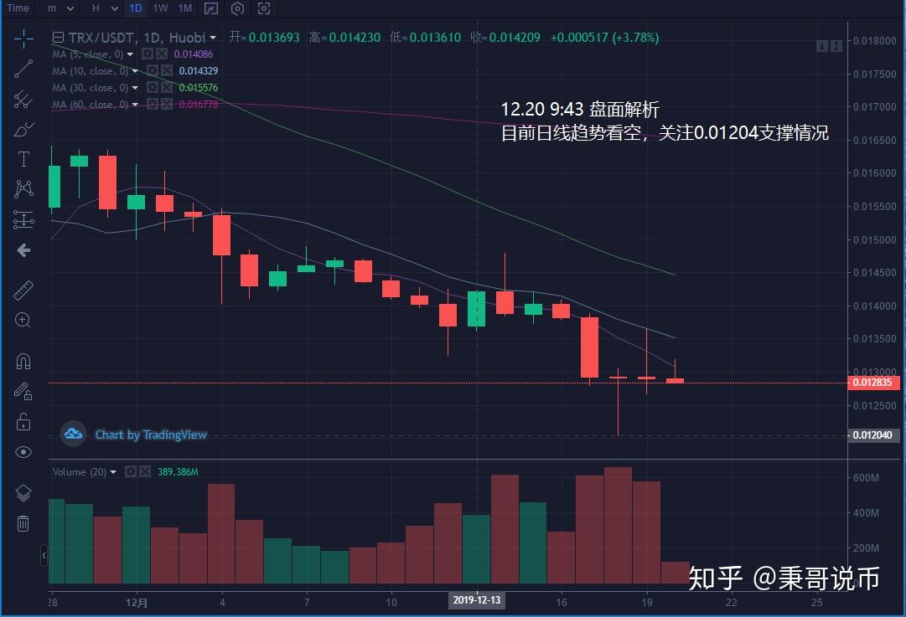
Task: Open settings gear for MA (30, close, 0)
Action: 153,87
